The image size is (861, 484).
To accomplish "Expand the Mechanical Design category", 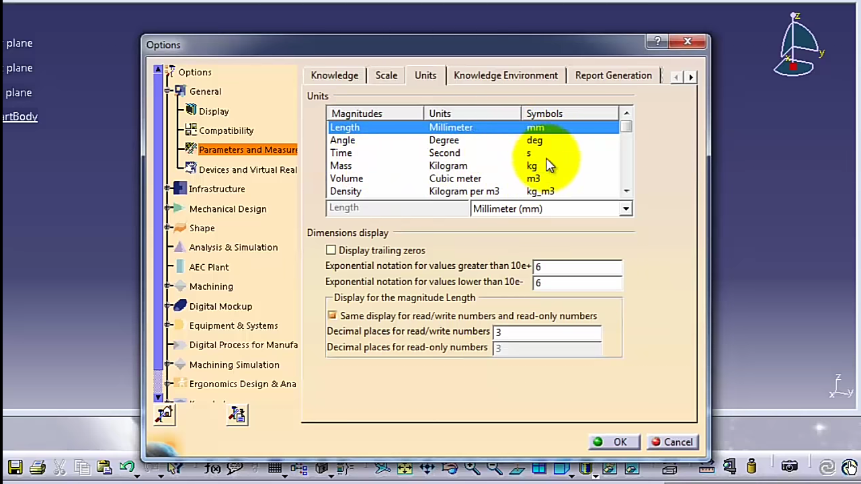I will (x=167, y=209).
